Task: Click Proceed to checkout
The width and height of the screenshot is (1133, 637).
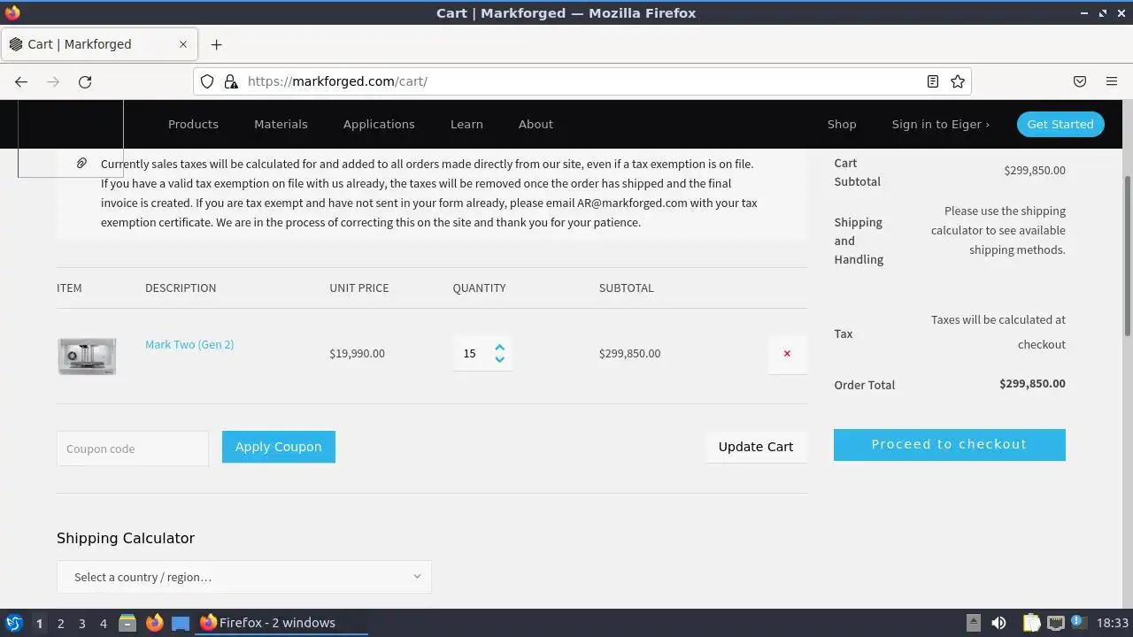Action: [949, 444]
